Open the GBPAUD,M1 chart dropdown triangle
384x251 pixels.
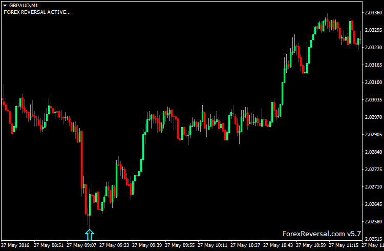click(x=5, y=6)
